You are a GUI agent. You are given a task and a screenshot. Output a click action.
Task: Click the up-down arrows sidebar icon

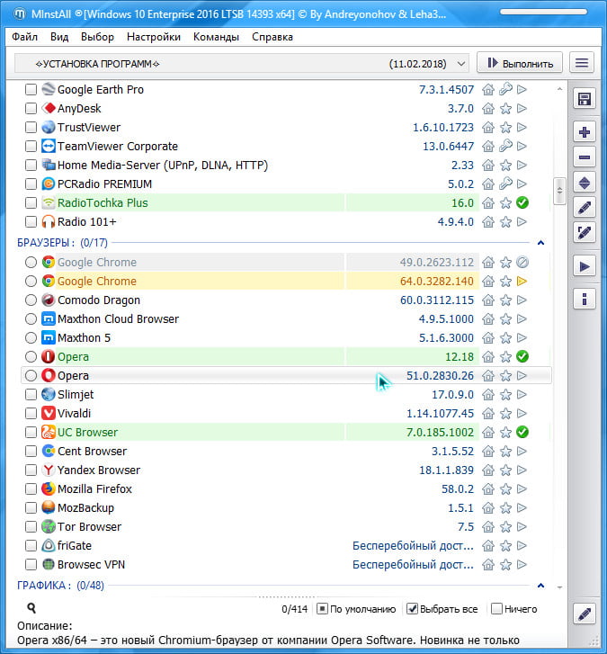pyautogui.click(x=585, y=182)
